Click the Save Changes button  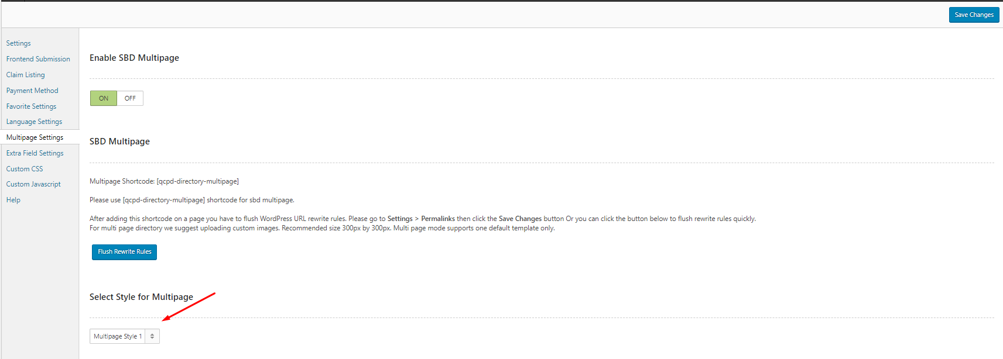(x=974, y=15)
